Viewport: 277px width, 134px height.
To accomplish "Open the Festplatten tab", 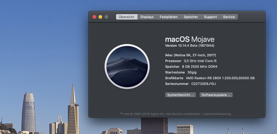I will (168, 17).
